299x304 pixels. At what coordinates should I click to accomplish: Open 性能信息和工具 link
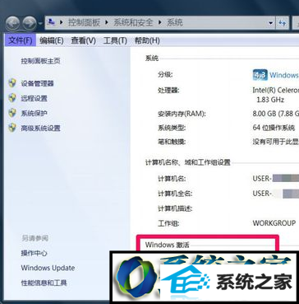[x=44, y=283]
